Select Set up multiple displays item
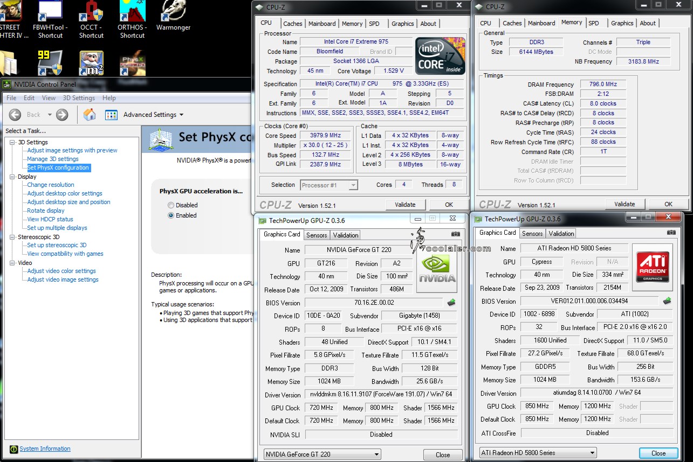Image resolution: width=693 pixels, height=462 pixels. 57,228
